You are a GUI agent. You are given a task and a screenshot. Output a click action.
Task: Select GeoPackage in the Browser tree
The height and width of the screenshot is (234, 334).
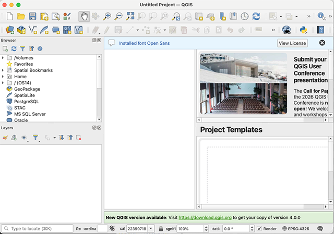(27, 89)
